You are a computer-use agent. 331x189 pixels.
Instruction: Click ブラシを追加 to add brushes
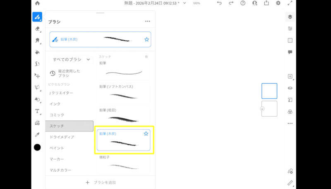tap(101, 182)
